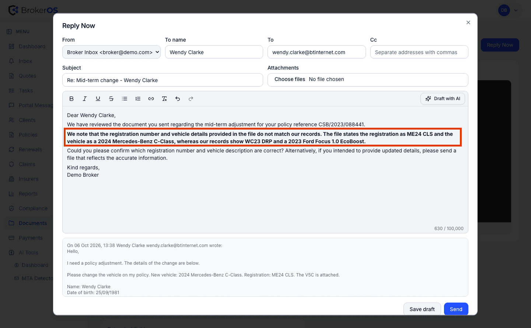Apply italic formatting

point(85,99)
